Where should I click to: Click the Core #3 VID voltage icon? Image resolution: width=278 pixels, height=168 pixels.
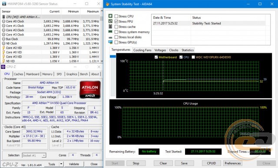coord(3,57)
